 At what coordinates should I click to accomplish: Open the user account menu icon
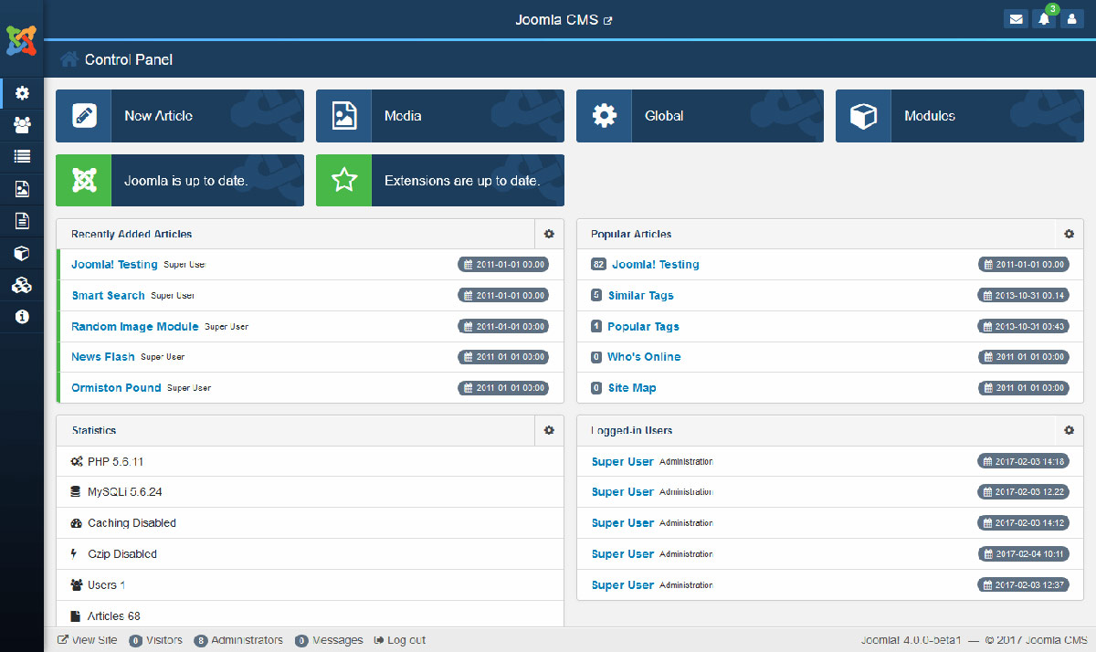pyautogui.click(x=1072, y=19)
